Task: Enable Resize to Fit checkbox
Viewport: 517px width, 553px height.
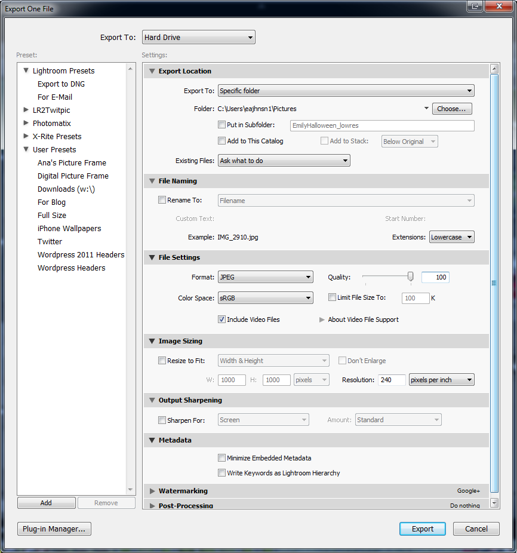Action: click(162, 361)
